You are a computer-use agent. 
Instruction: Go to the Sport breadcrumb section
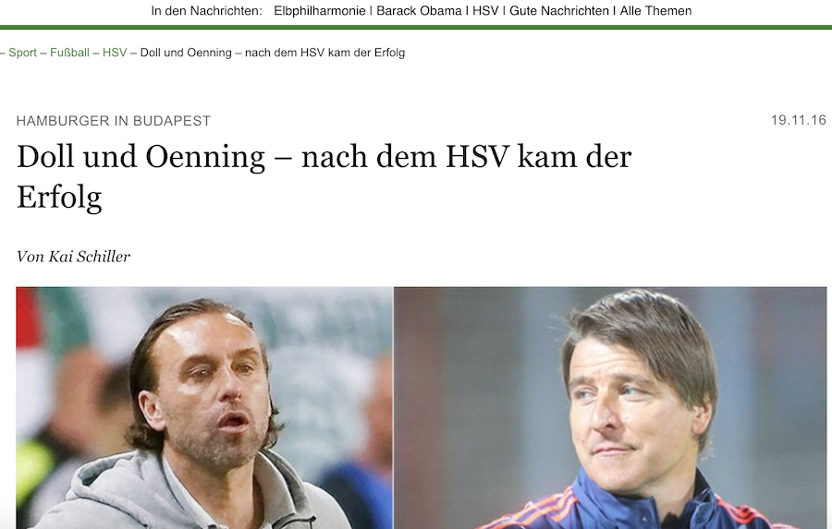(x=22, y=53)
